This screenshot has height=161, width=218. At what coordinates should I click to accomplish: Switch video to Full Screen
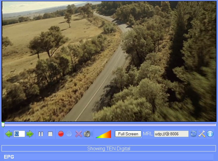coord(128,134)
